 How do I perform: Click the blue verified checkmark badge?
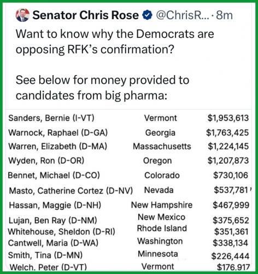coord(147,15)
